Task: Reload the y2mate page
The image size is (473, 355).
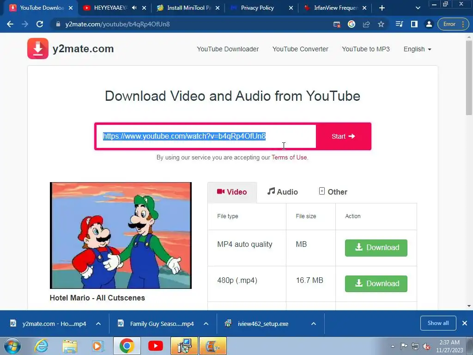Action: [40, 24]
